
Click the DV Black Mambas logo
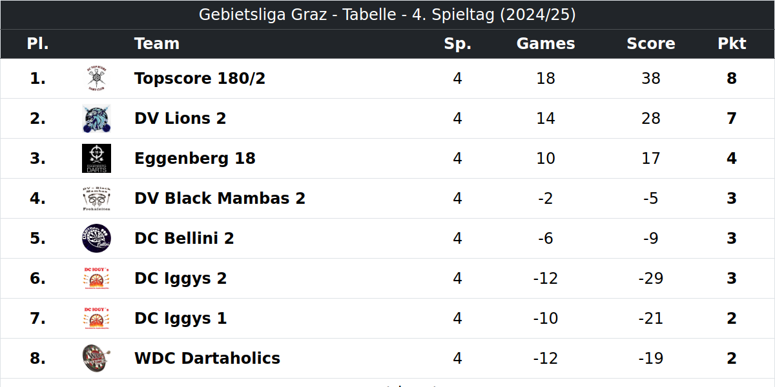[x=96, y=199]
